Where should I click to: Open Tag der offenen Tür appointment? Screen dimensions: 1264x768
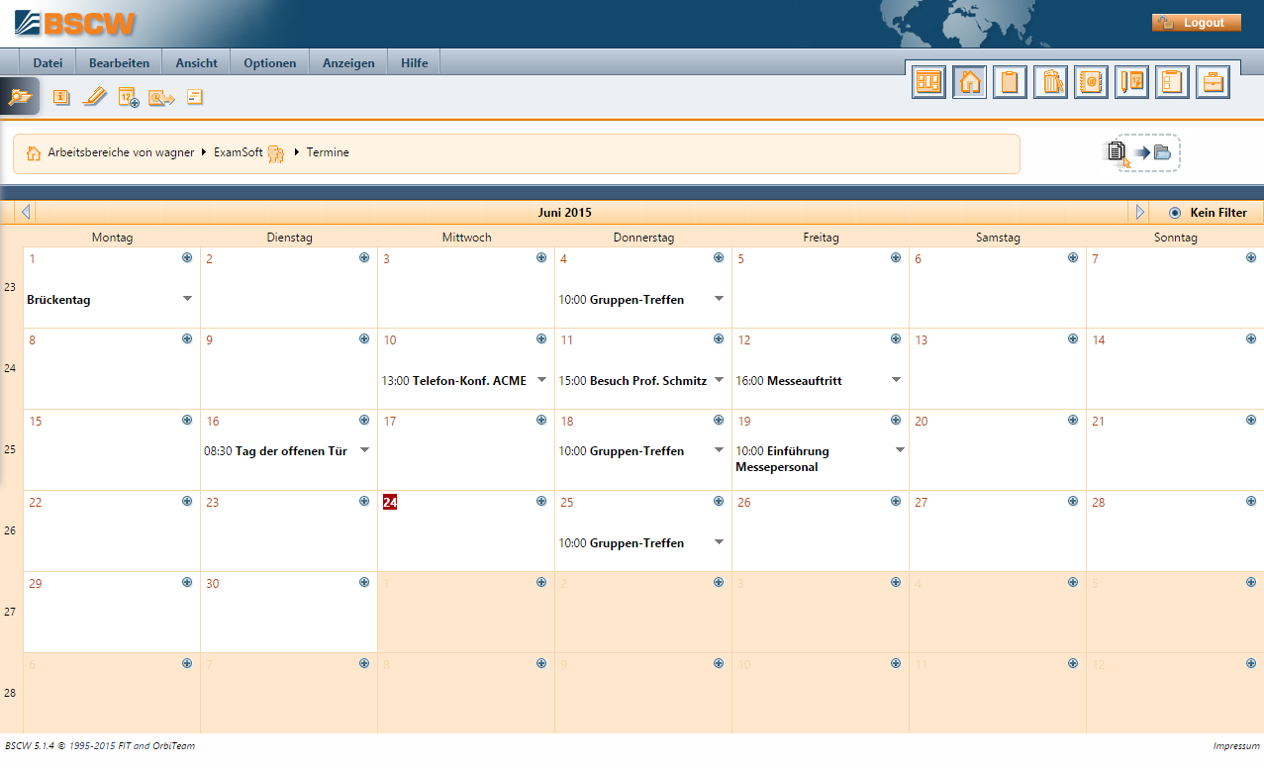(291, 451)
